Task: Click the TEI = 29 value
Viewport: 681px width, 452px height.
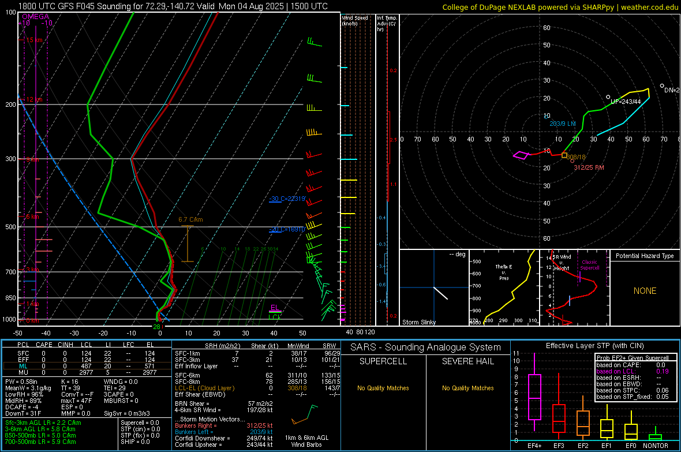Action: coord(115,388)
